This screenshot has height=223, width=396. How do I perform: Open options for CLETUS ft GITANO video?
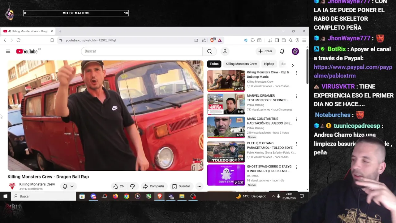[x=296, y=144]
